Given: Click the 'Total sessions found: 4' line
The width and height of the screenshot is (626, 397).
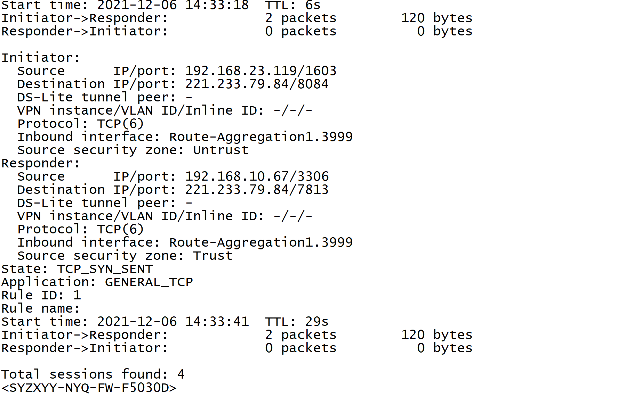Looking at the screenshot, I should (x=93, y=374).
